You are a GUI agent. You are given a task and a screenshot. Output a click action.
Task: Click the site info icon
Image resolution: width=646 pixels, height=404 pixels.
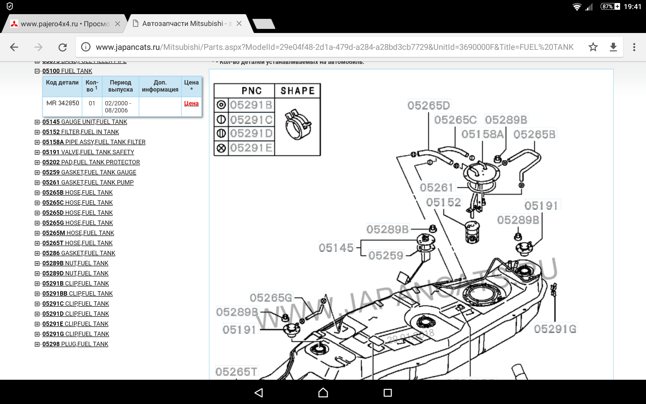86,47
